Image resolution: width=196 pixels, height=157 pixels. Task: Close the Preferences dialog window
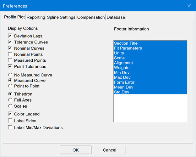189,6
